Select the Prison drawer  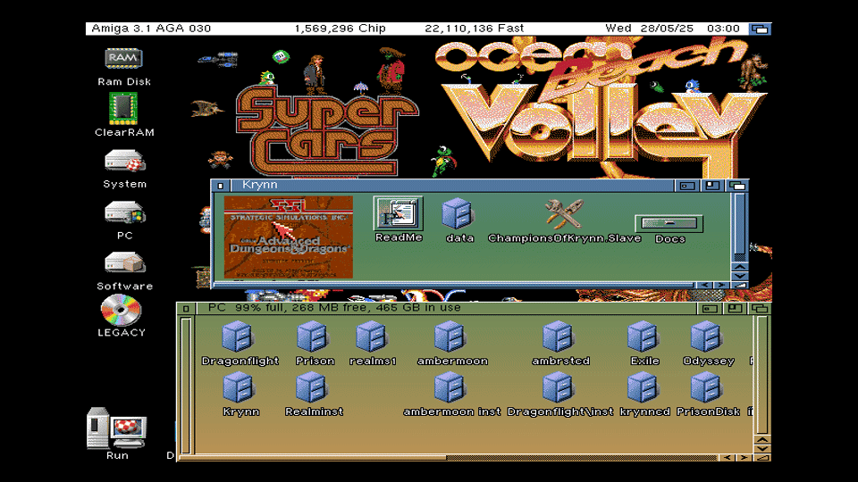click(313, 337)
